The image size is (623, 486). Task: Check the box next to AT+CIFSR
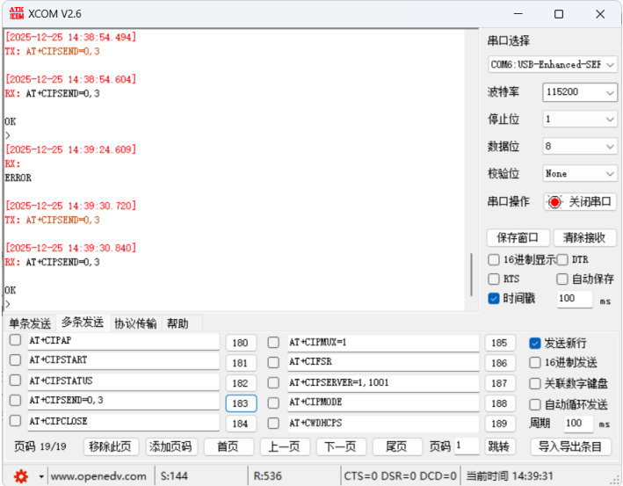click(x=273, y=362)
